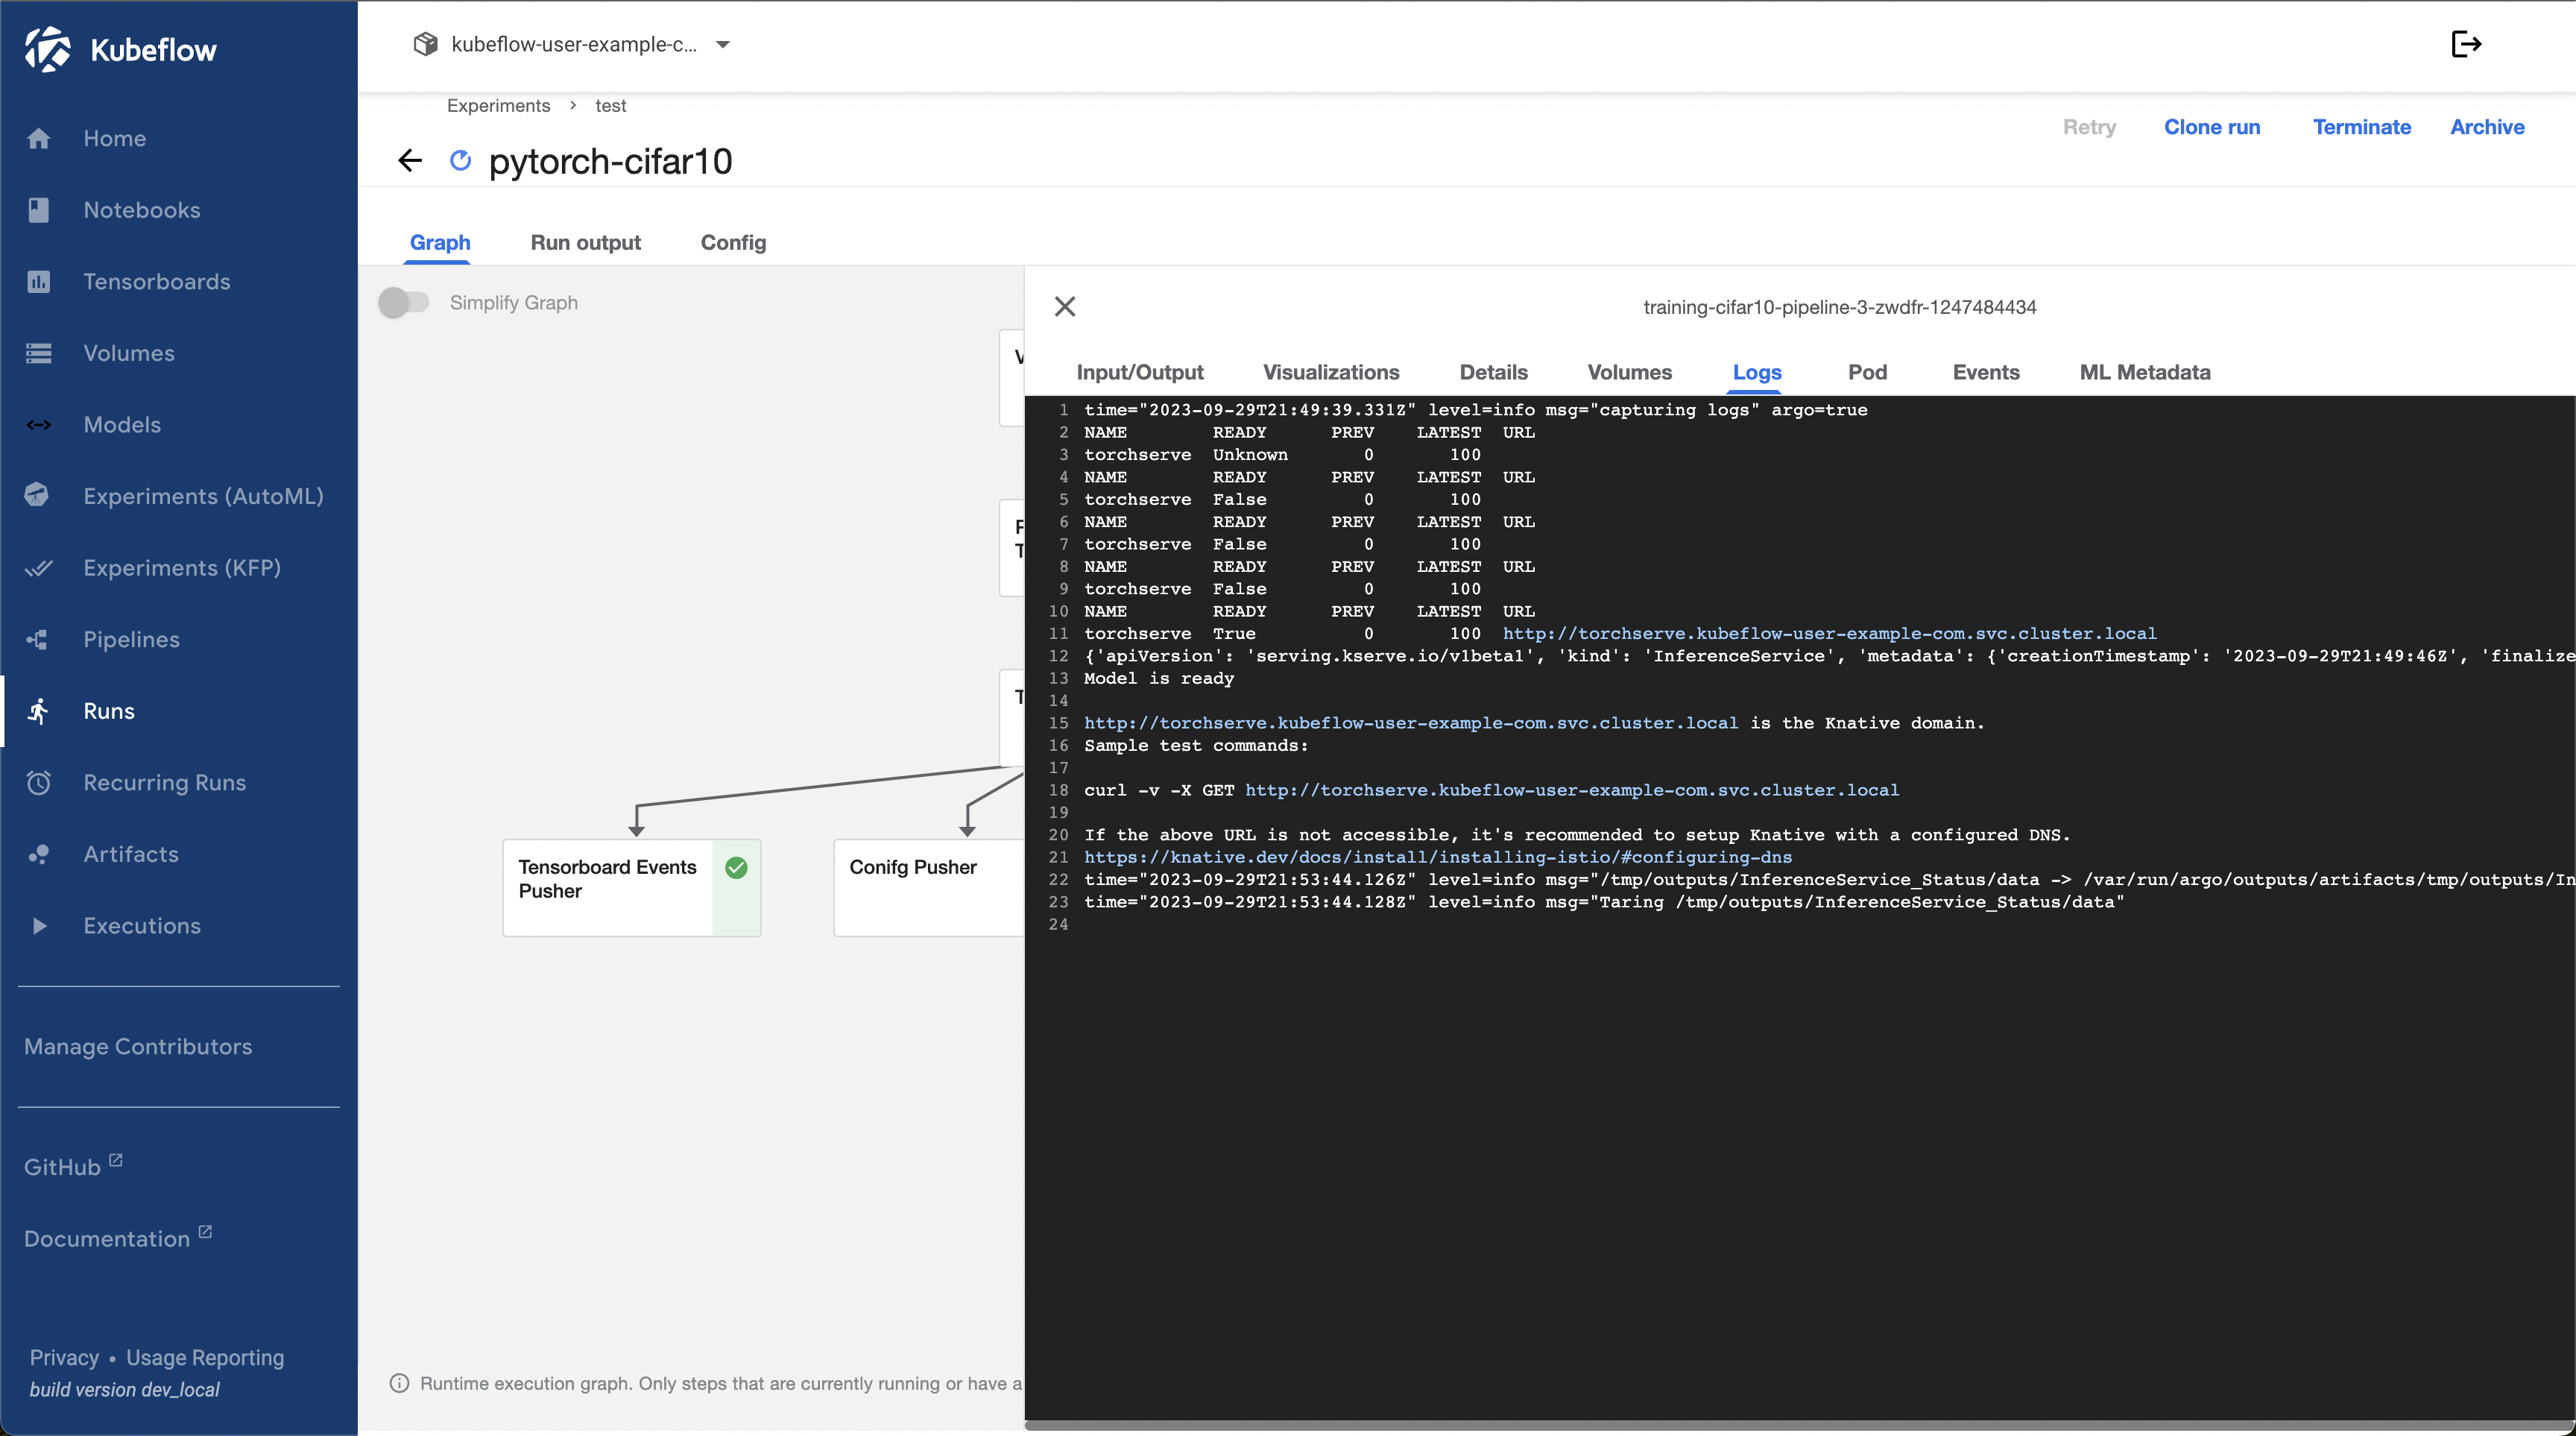
Task: Select the Pod tab in panel
Action: pyautogui.click(x=1867, y=372)
